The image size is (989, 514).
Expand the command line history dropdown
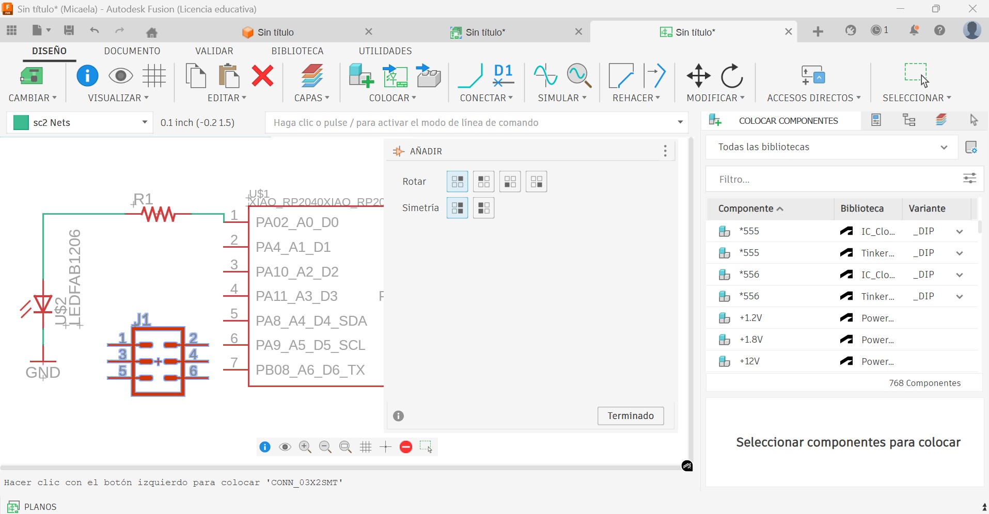coord(680,122)
